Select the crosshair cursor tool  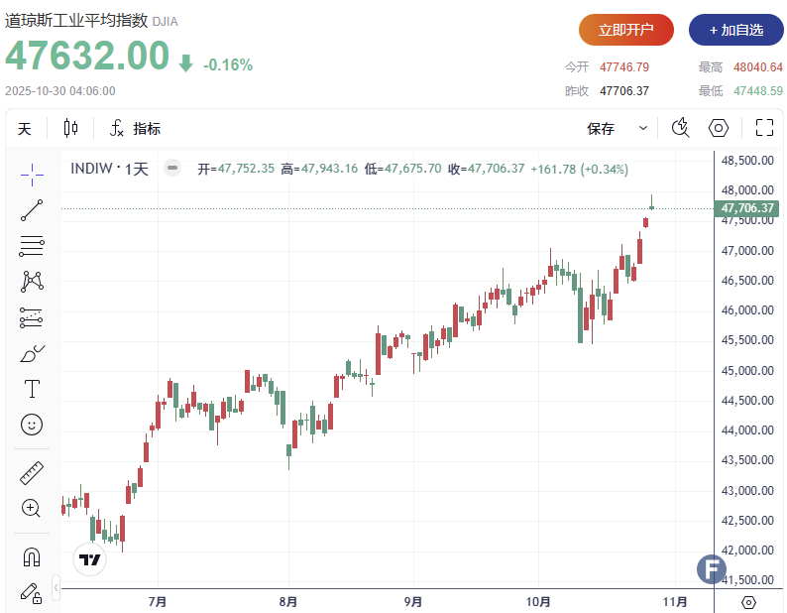[32, 174]
